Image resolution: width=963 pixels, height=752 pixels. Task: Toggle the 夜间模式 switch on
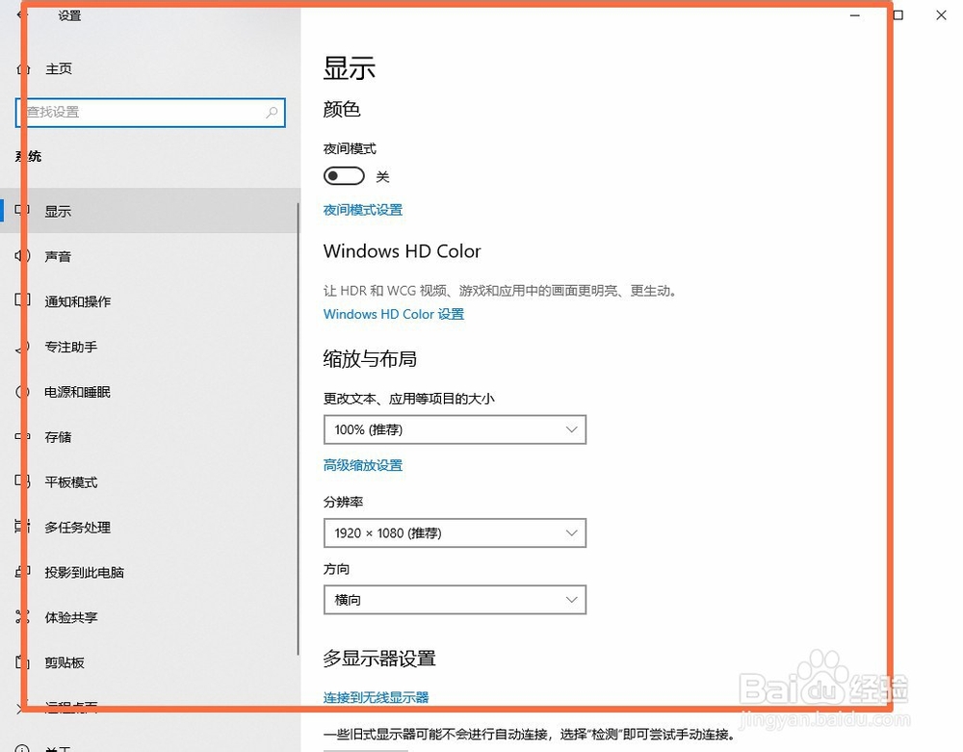click(x=344, y=175)
